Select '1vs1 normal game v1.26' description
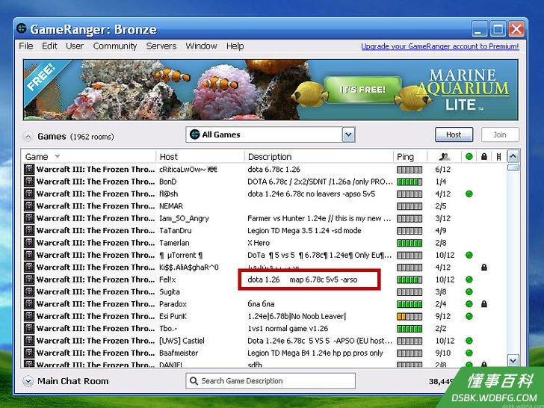Viewport: 544px width, 408px height. (x=288, y=329)
